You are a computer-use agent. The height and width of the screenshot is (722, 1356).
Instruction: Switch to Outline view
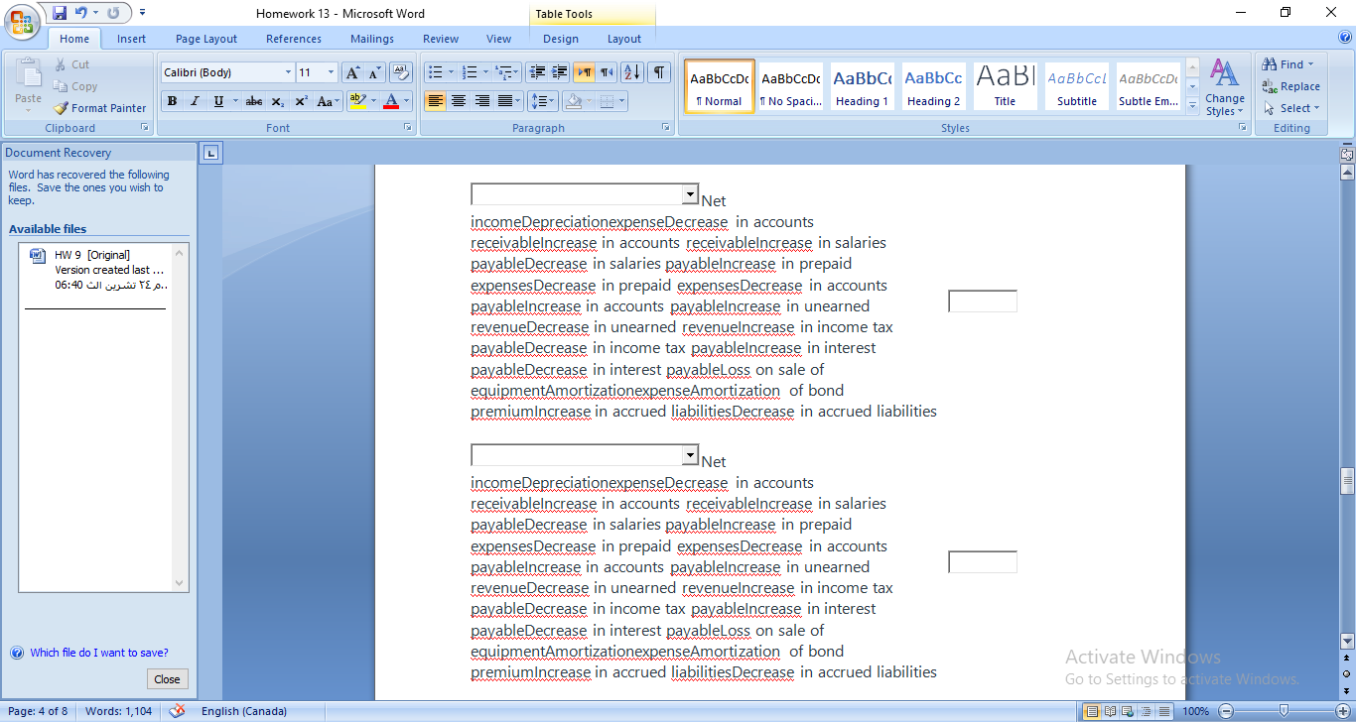(x=1146, y=711)
